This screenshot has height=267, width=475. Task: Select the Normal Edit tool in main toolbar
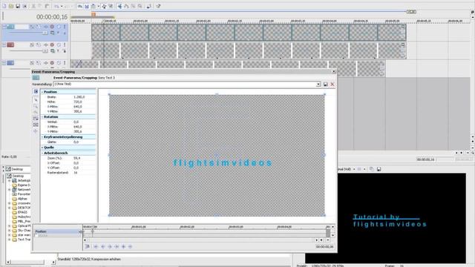119,6
